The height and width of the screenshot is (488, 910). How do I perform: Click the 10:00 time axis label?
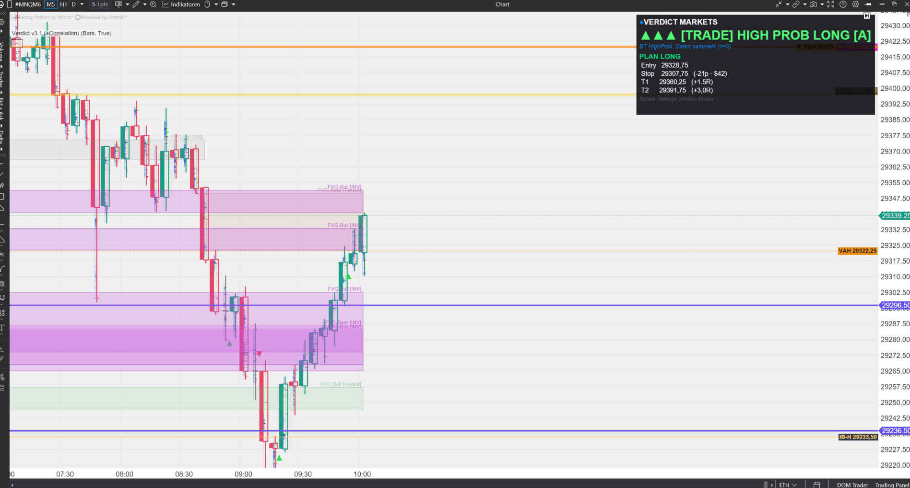(x=362, y=474)
